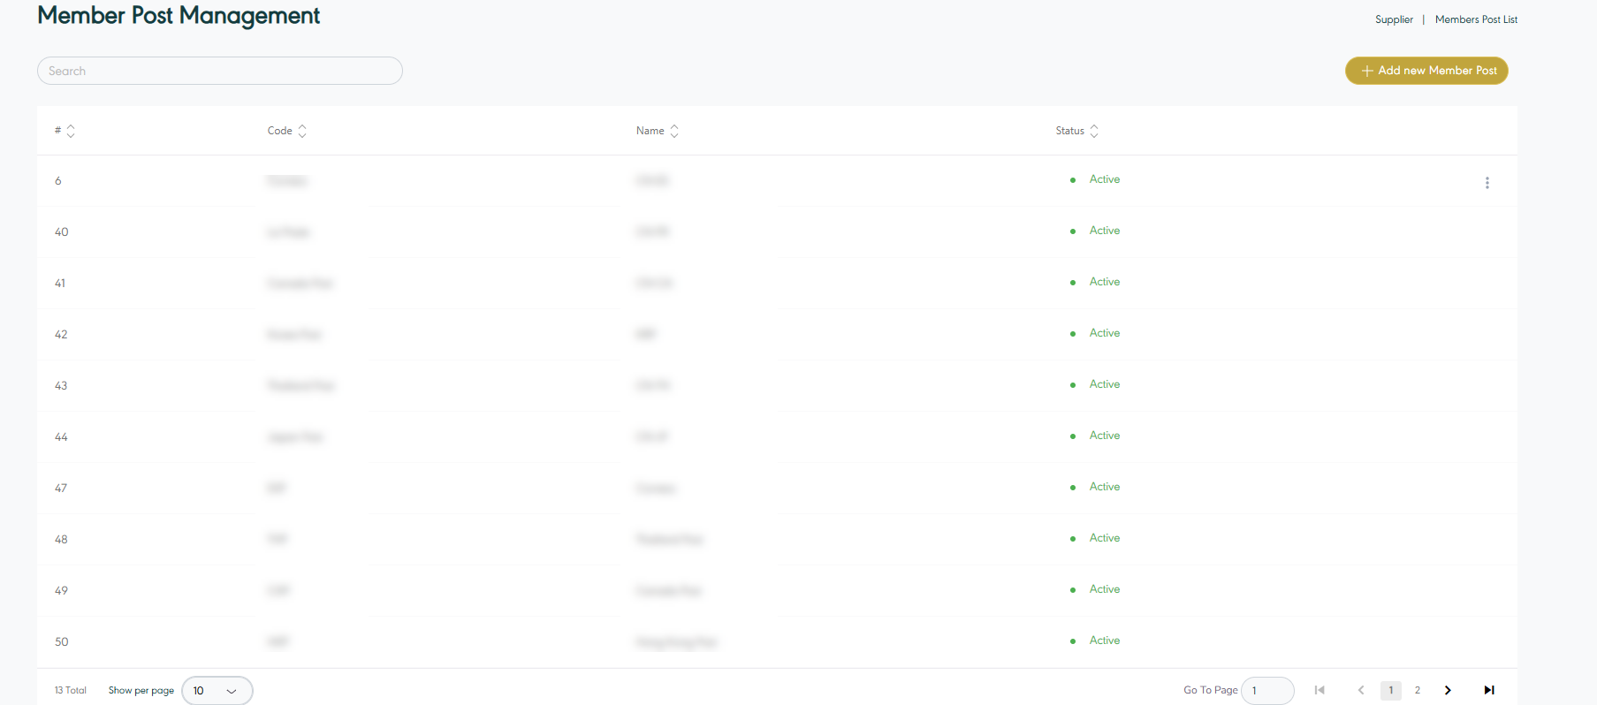
Task: Click Add new Member Post button
Action: click(x=1426, y=71)
